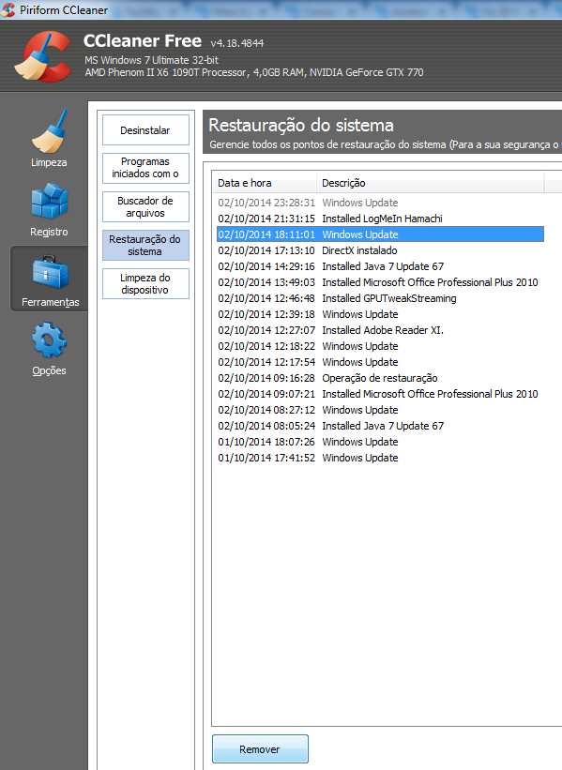Select Windows Update row at 08:27:12

click(380, 410)
